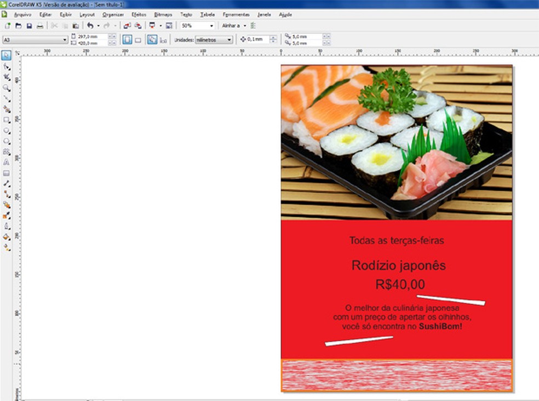Select the Rectangle tool
The width and height of the screenshot is (539, 401).
point(6,120)
